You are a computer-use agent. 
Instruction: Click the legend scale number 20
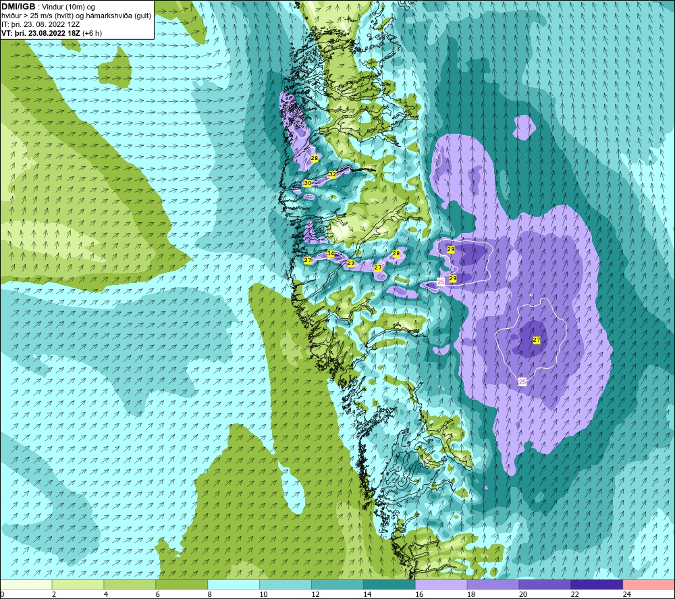point(523,594)
